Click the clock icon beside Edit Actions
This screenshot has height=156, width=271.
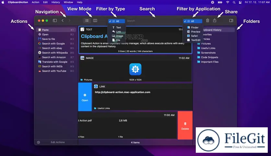[x=39, y=142]
